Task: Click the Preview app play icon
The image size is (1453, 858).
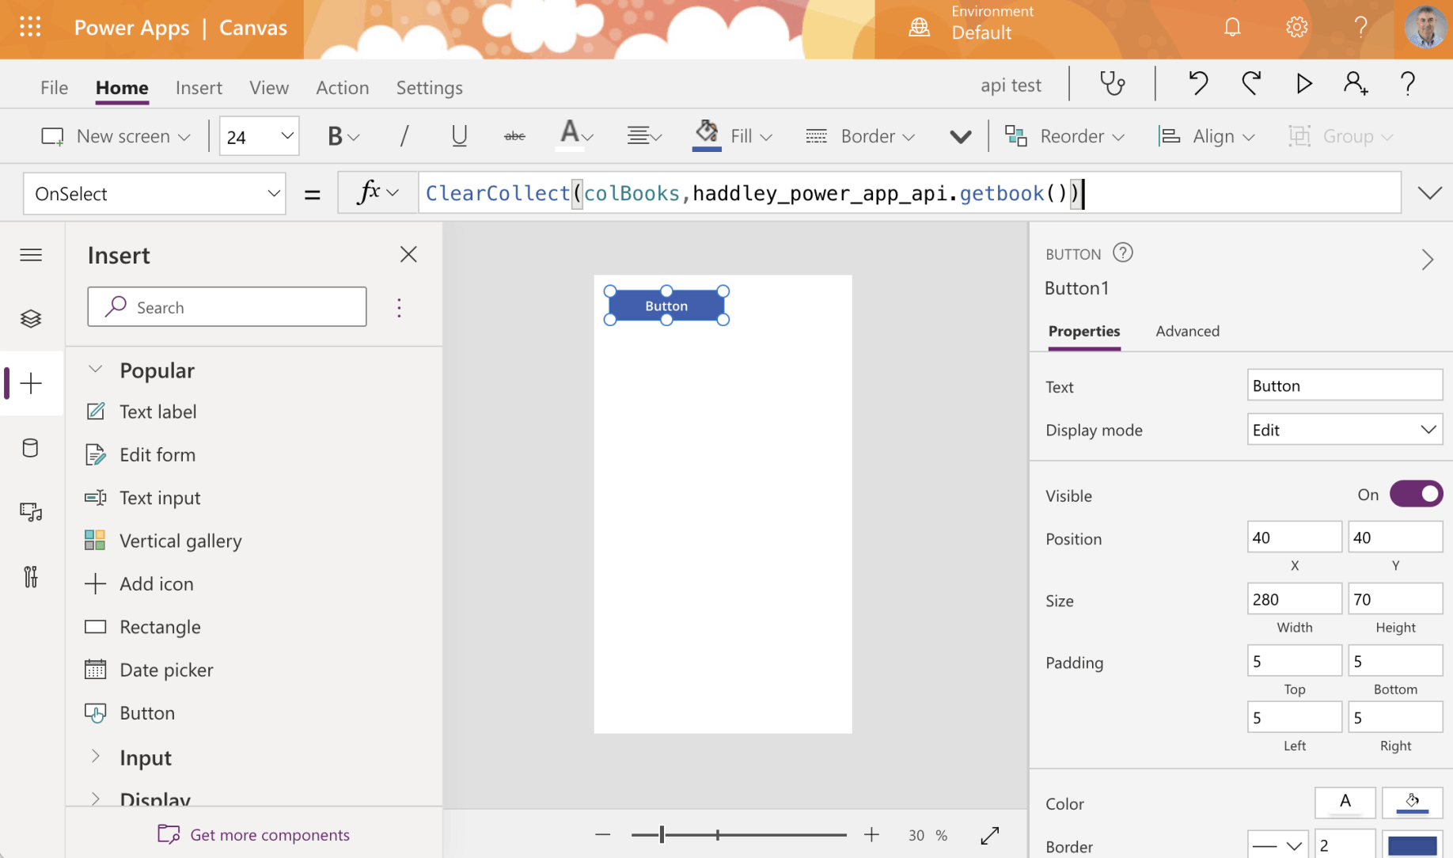Action: pyautogui.click(x=1303, y=84)
